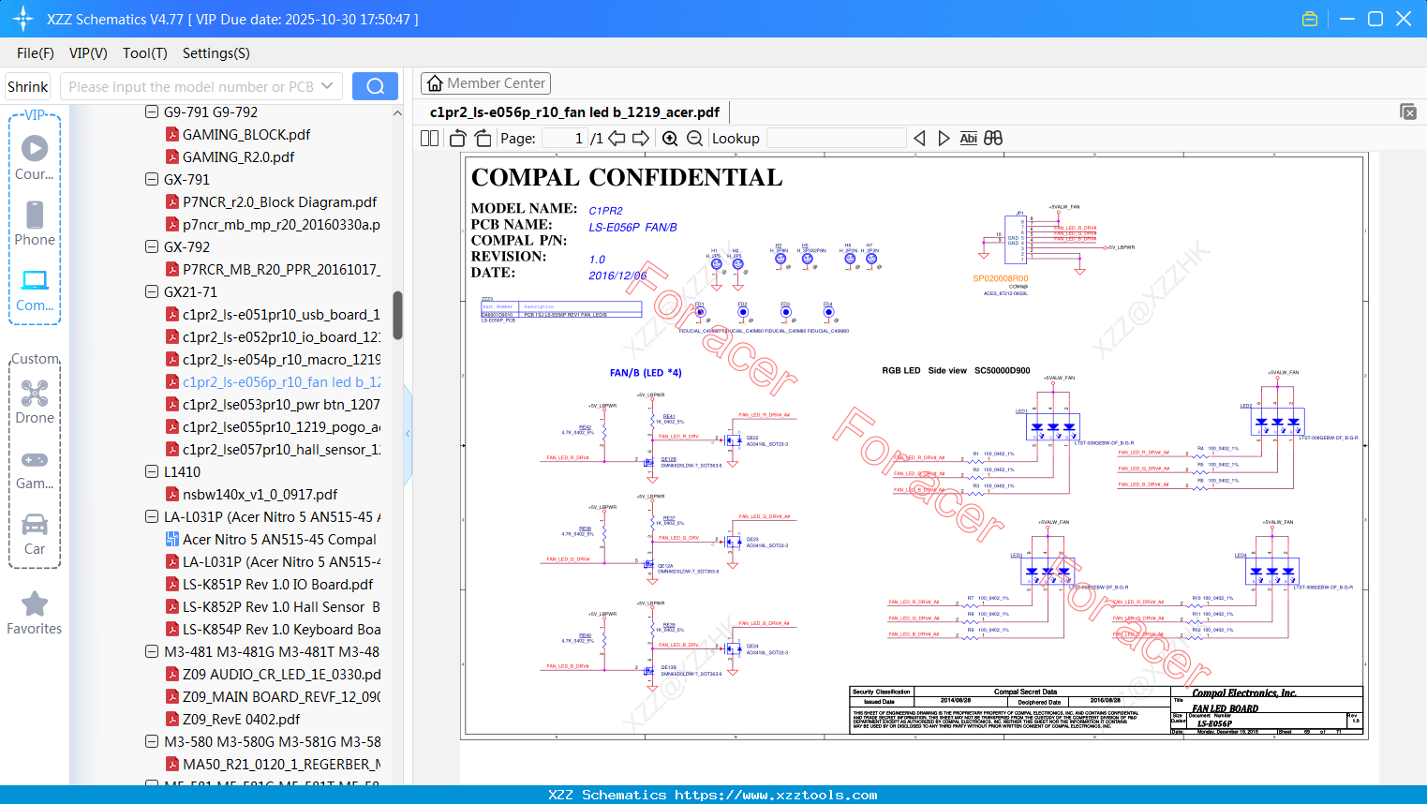Open the File(F) menu
Image resolution: width=1427 pixels, height=804 pixels.
pyautogui.click(x=36, y=53)
